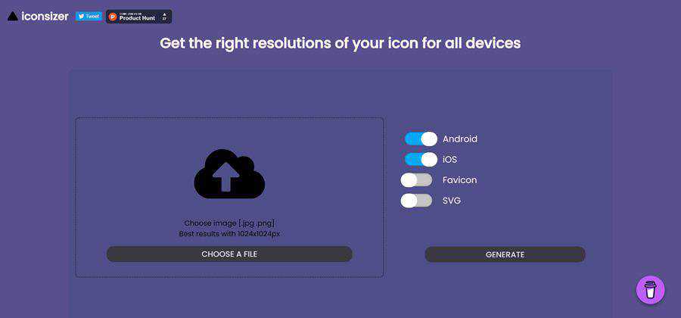Click the 'Choose image [.jpg .png]' text
This screenshot has height=318, width=681.
point(229,223)
